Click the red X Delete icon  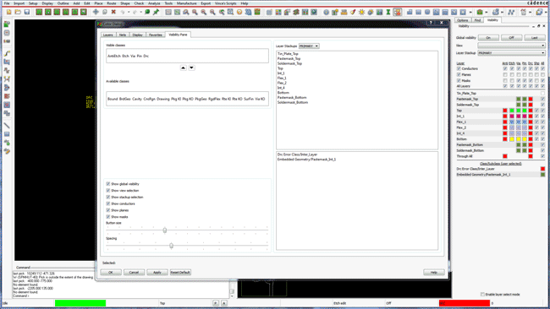pyautogui.click(x=113, y=13)
